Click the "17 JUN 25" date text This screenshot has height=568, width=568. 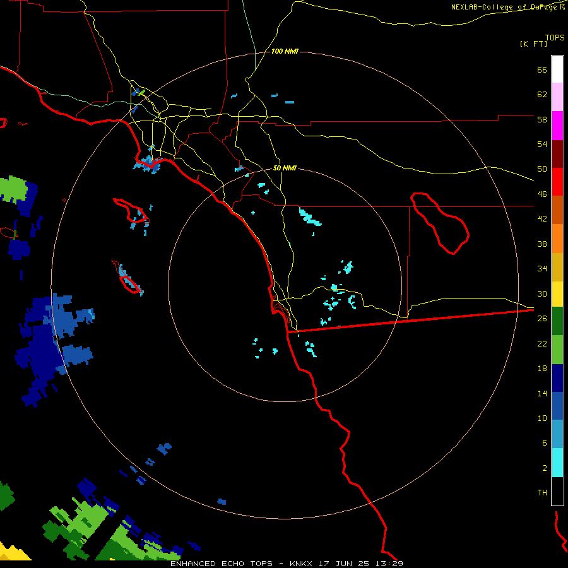tap(344, 564)
